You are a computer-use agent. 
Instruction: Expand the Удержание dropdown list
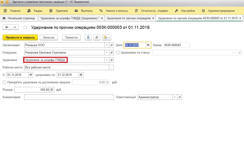[107, 60]
